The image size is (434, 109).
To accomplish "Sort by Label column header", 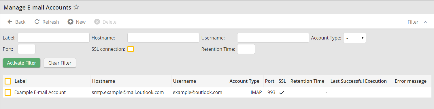I will click(x=20, y=81).
